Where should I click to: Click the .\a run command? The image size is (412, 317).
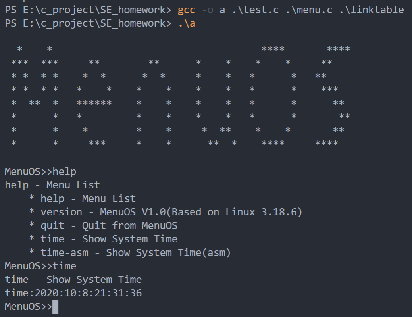186,23
